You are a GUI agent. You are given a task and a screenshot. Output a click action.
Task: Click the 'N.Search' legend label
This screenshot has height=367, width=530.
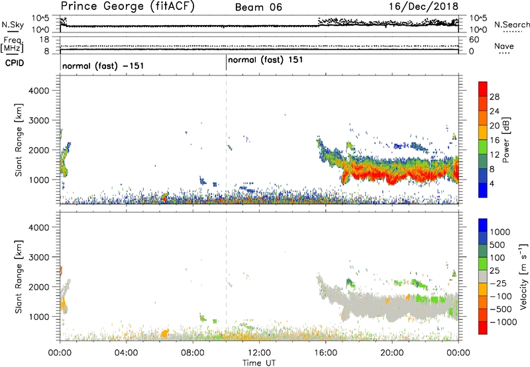(x=512, y=25)
